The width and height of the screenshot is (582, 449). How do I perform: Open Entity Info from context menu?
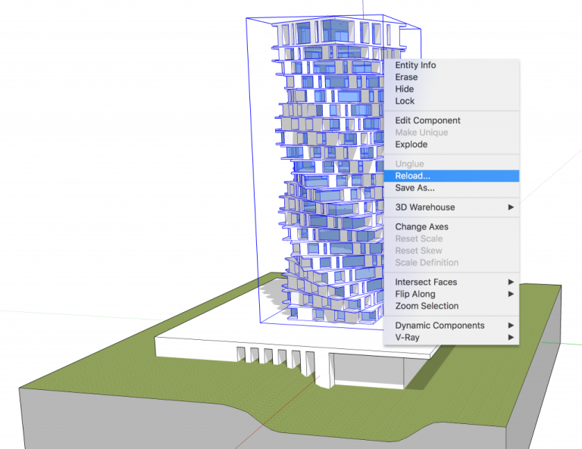click(x=415, y=65)
